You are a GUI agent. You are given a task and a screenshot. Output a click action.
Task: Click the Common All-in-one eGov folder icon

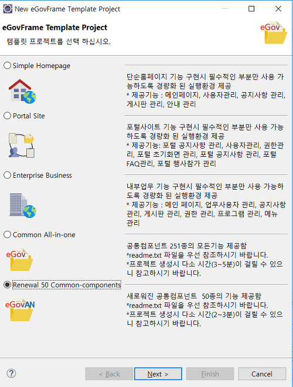click(x=20, y=260)
